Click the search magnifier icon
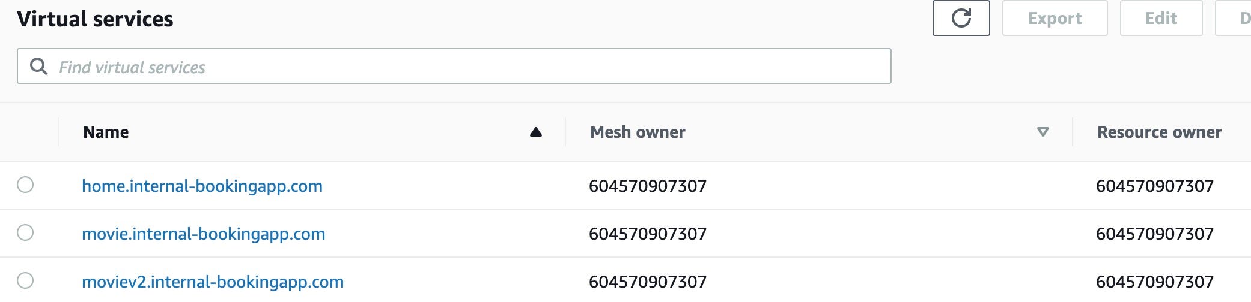 pos(38,67)
